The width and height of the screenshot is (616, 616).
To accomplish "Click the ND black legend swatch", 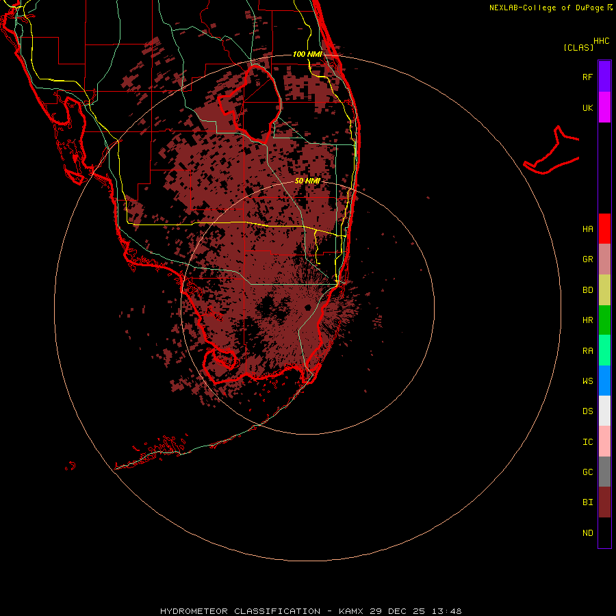I will coord(604,532).
